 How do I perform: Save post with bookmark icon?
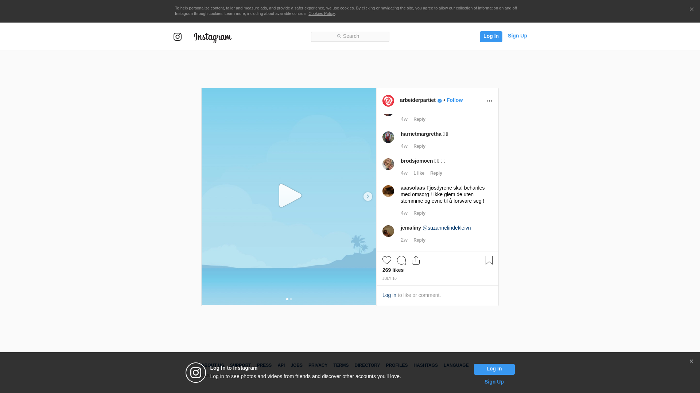[489, 260]
